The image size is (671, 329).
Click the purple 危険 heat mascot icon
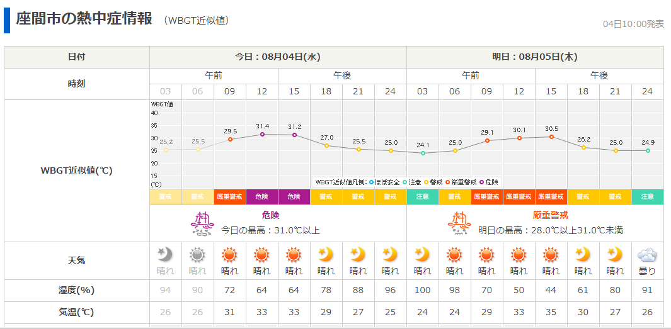[202, 223]
